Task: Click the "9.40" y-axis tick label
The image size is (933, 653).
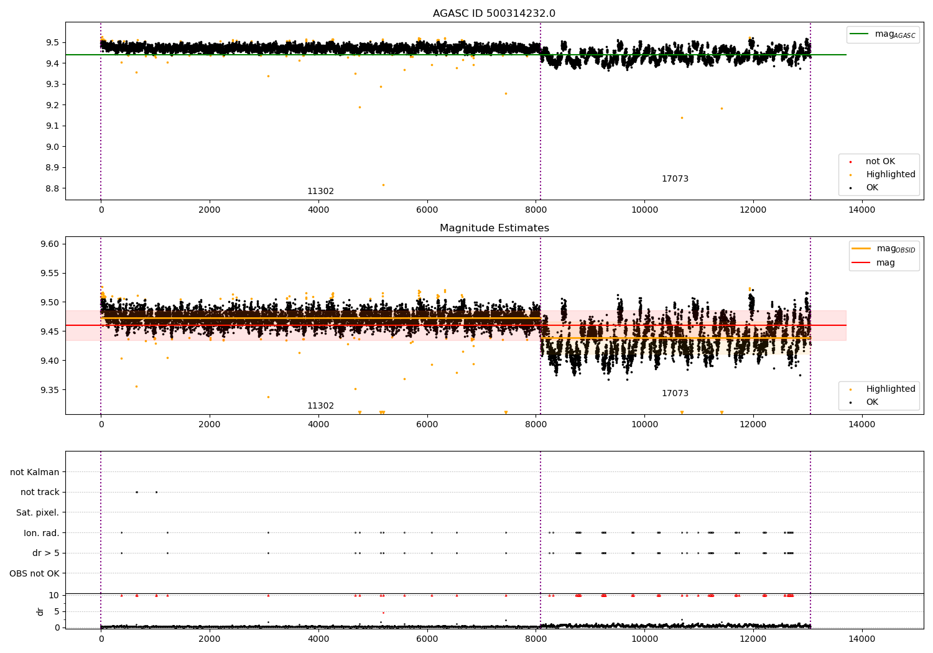Action: coord(50,361)
